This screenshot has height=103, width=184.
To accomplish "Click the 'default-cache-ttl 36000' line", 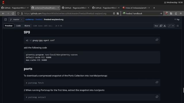I will coord(39,57).
